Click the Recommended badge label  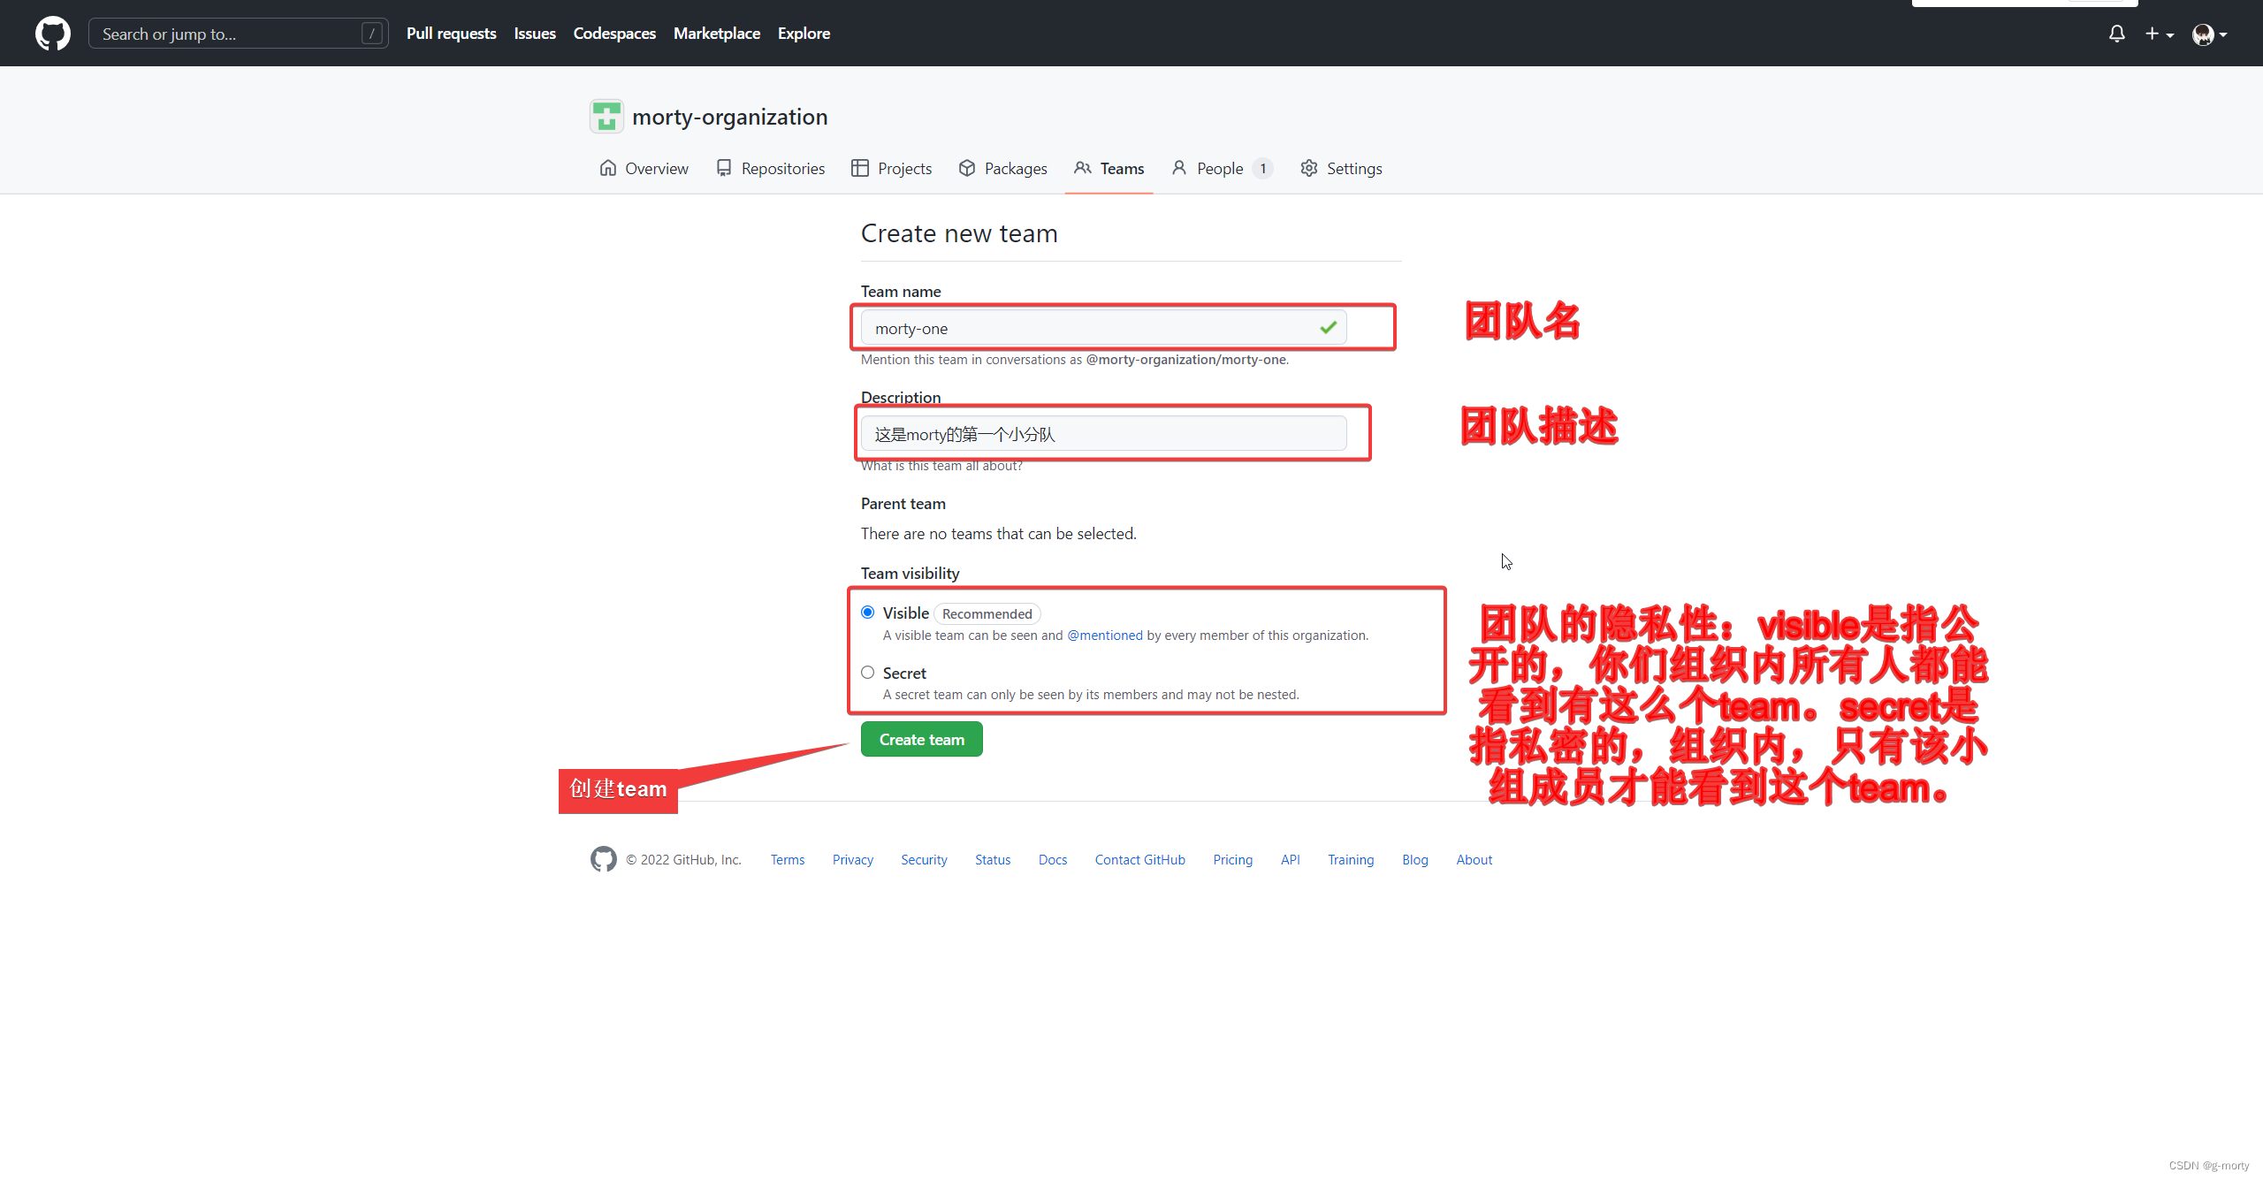[987, 613]
